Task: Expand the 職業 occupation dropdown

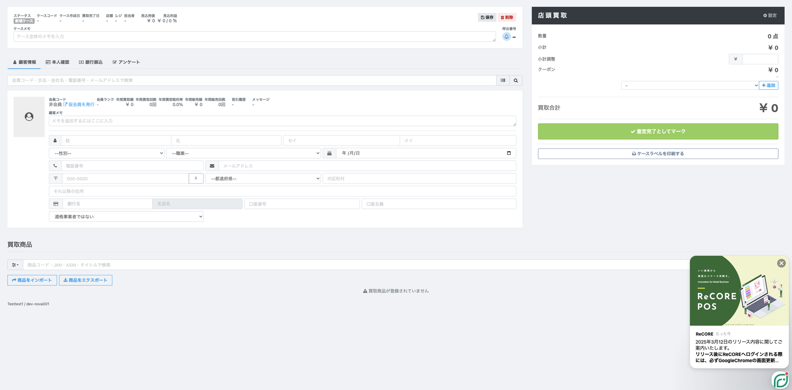Action: tap(243, 153)
